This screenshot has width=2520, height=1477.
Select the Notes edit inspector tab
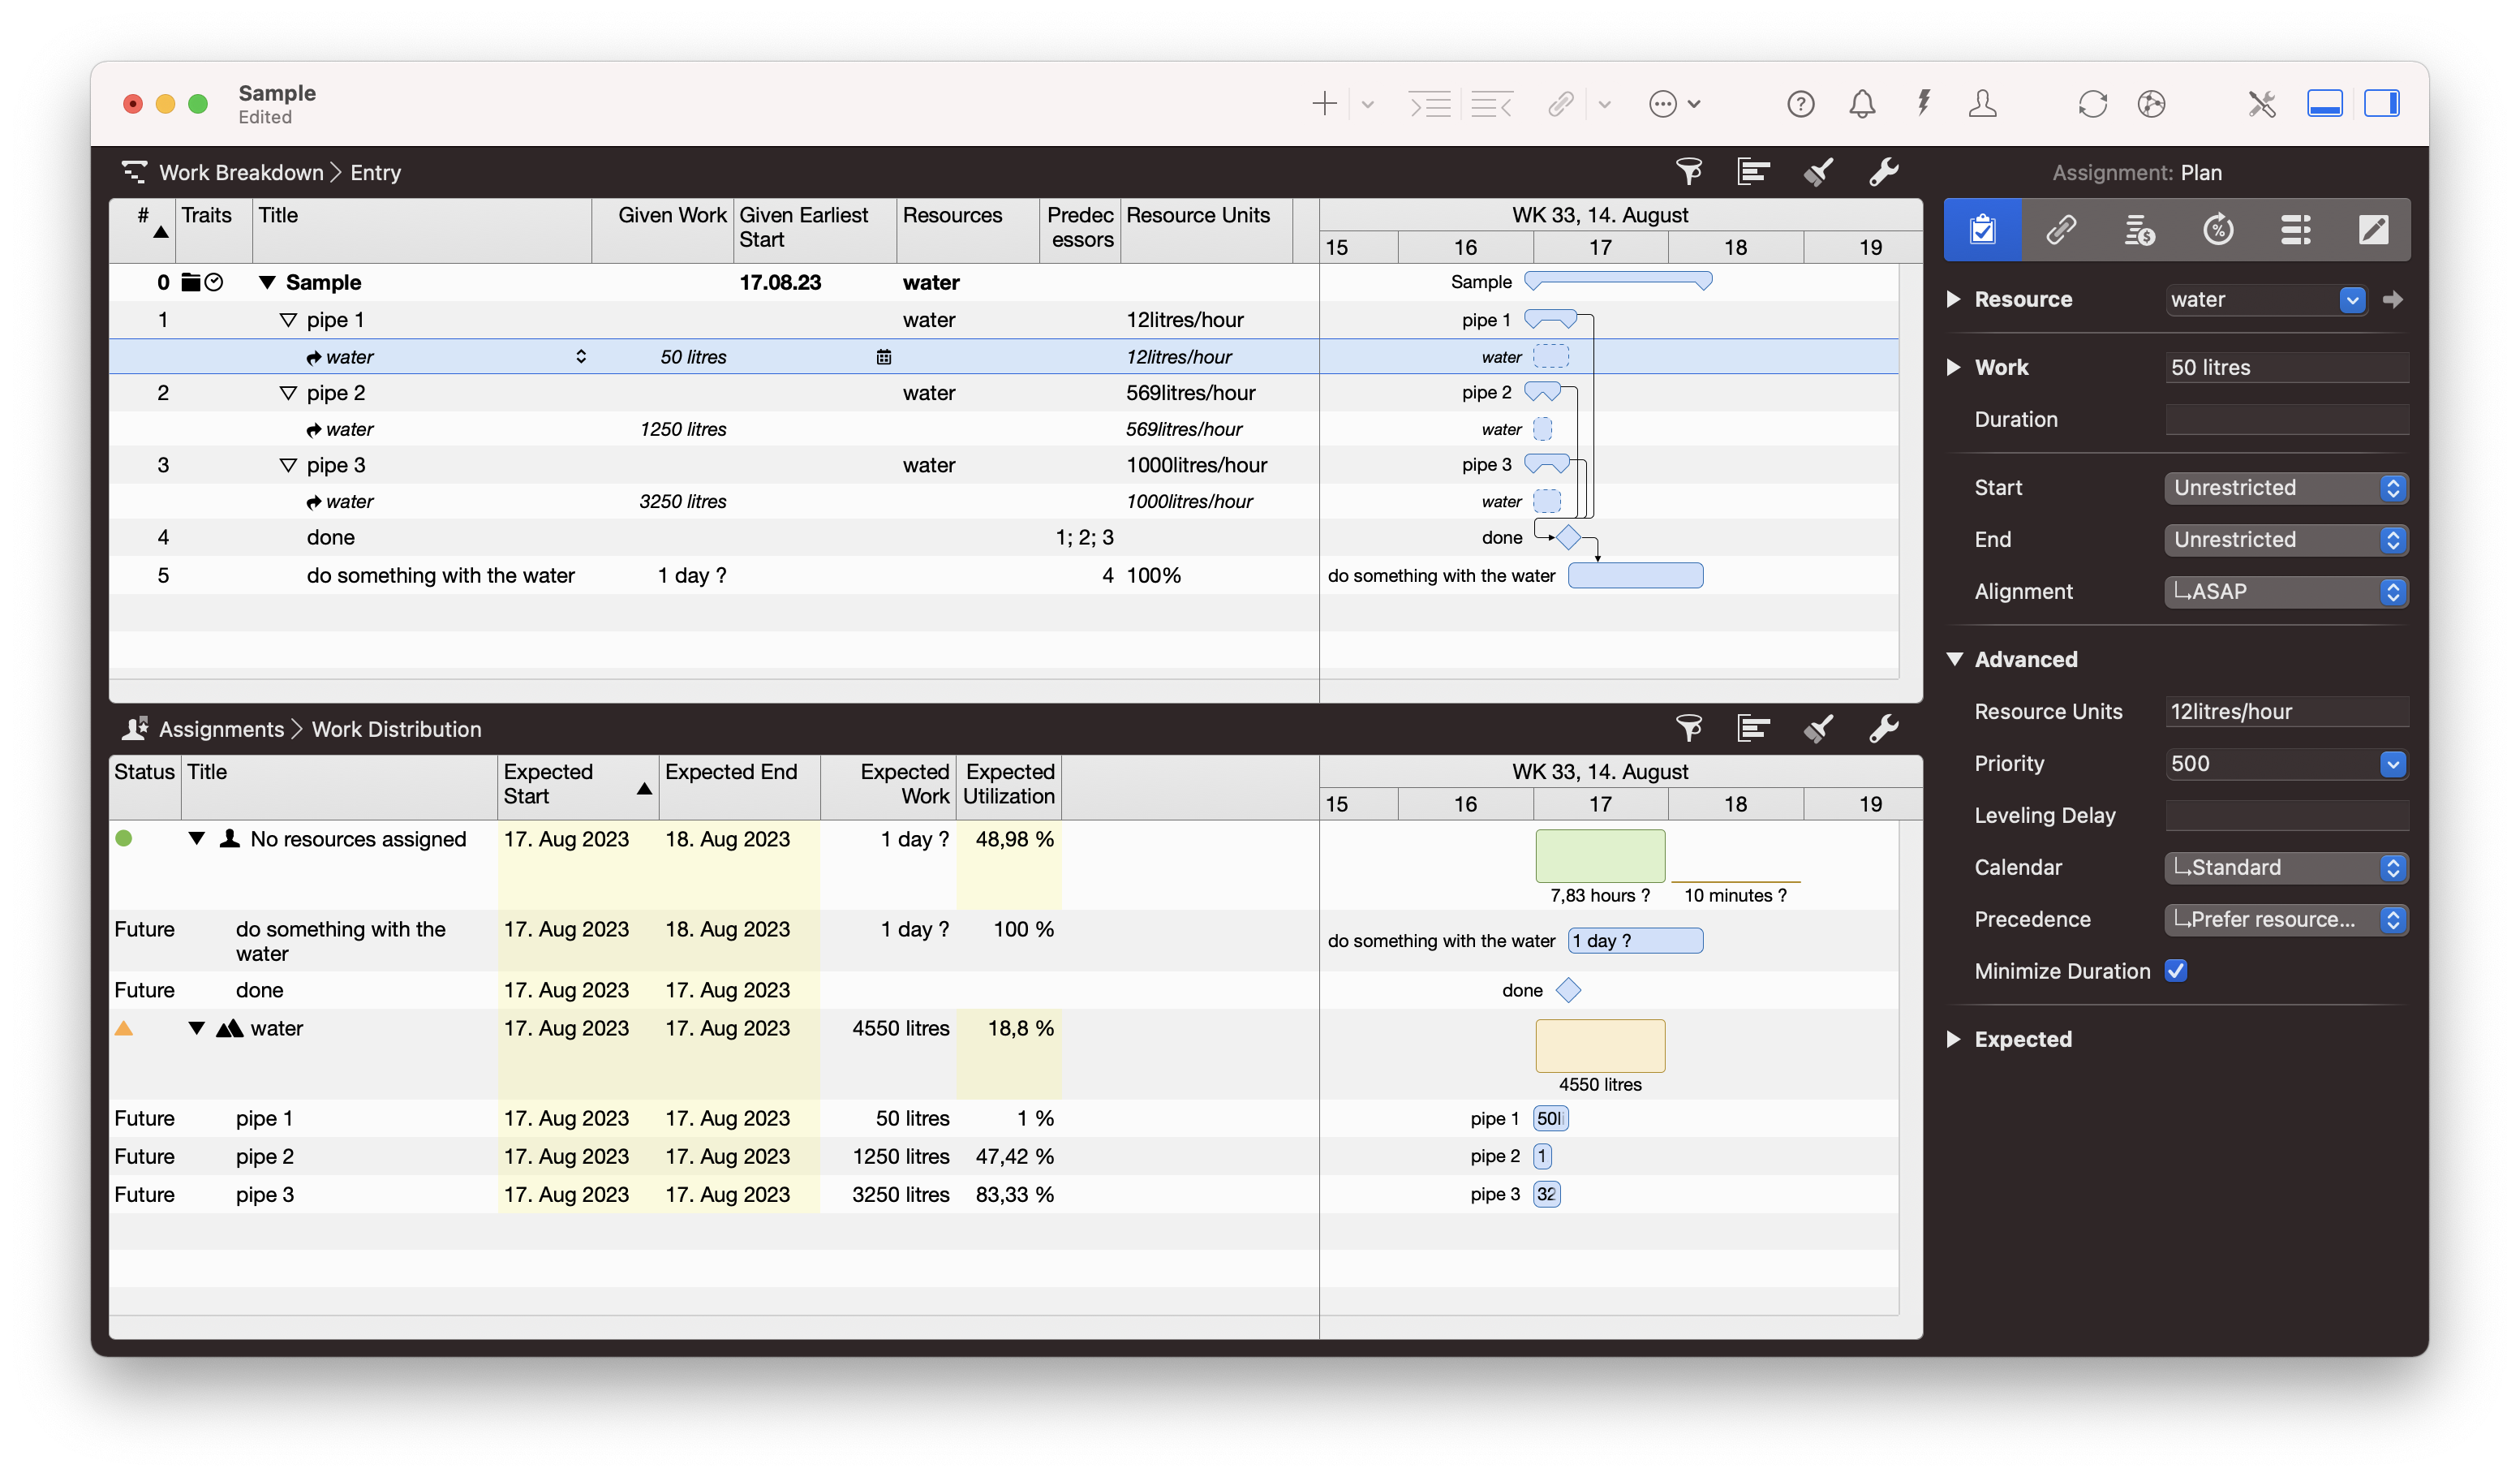(2373, 230)
